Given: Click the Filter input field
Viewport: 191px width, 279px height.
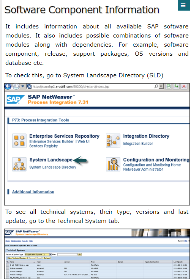Looking at the screenshot, I should tap(67, 254).
